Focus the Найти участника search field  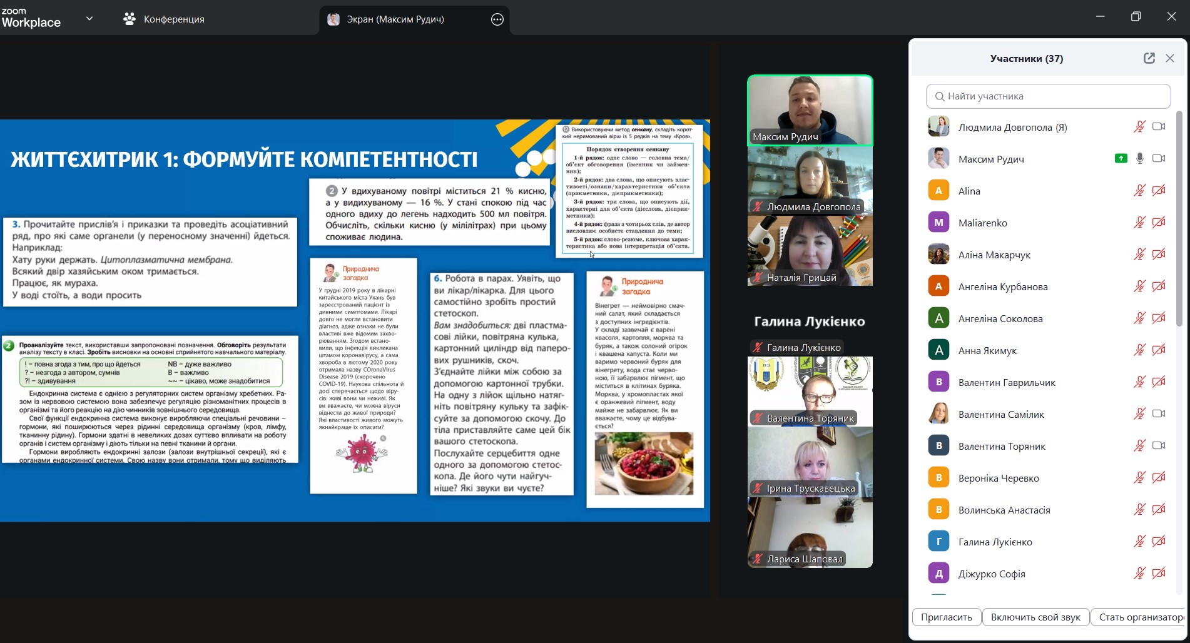[x=1048, y=96]
